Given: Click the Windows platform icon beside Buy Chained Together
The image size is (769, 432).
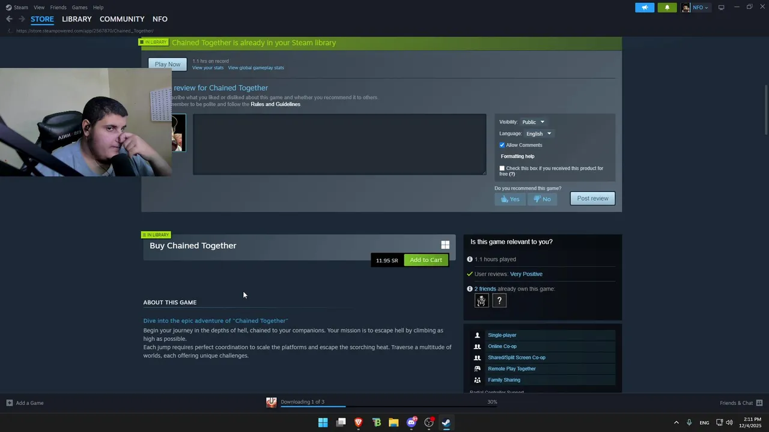Looking at the screenshot, I should (445, 245).
